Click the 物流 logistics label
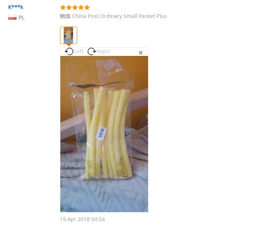271x229 pixels. tap(65, 16)
